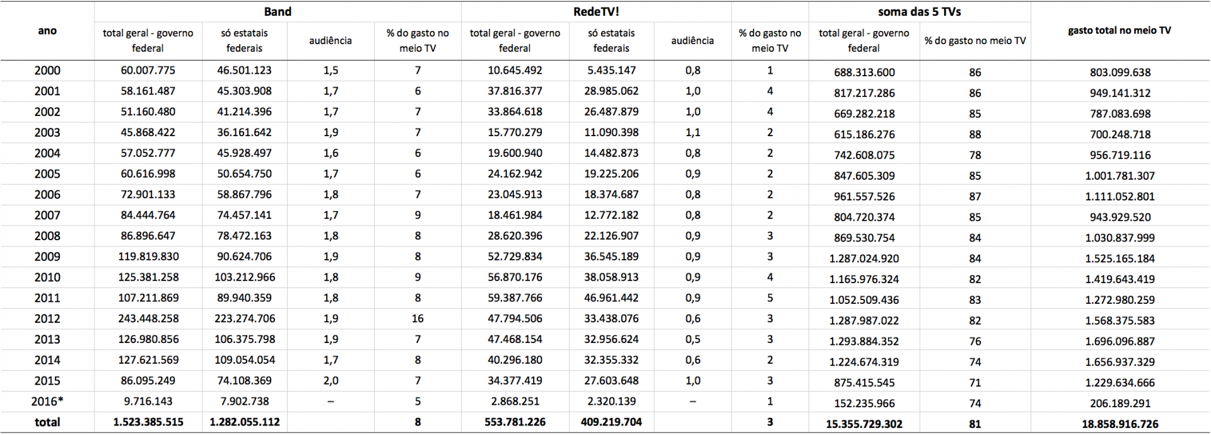Click the Band group header
Screen dimensions: 1211x435
(278, 11)
